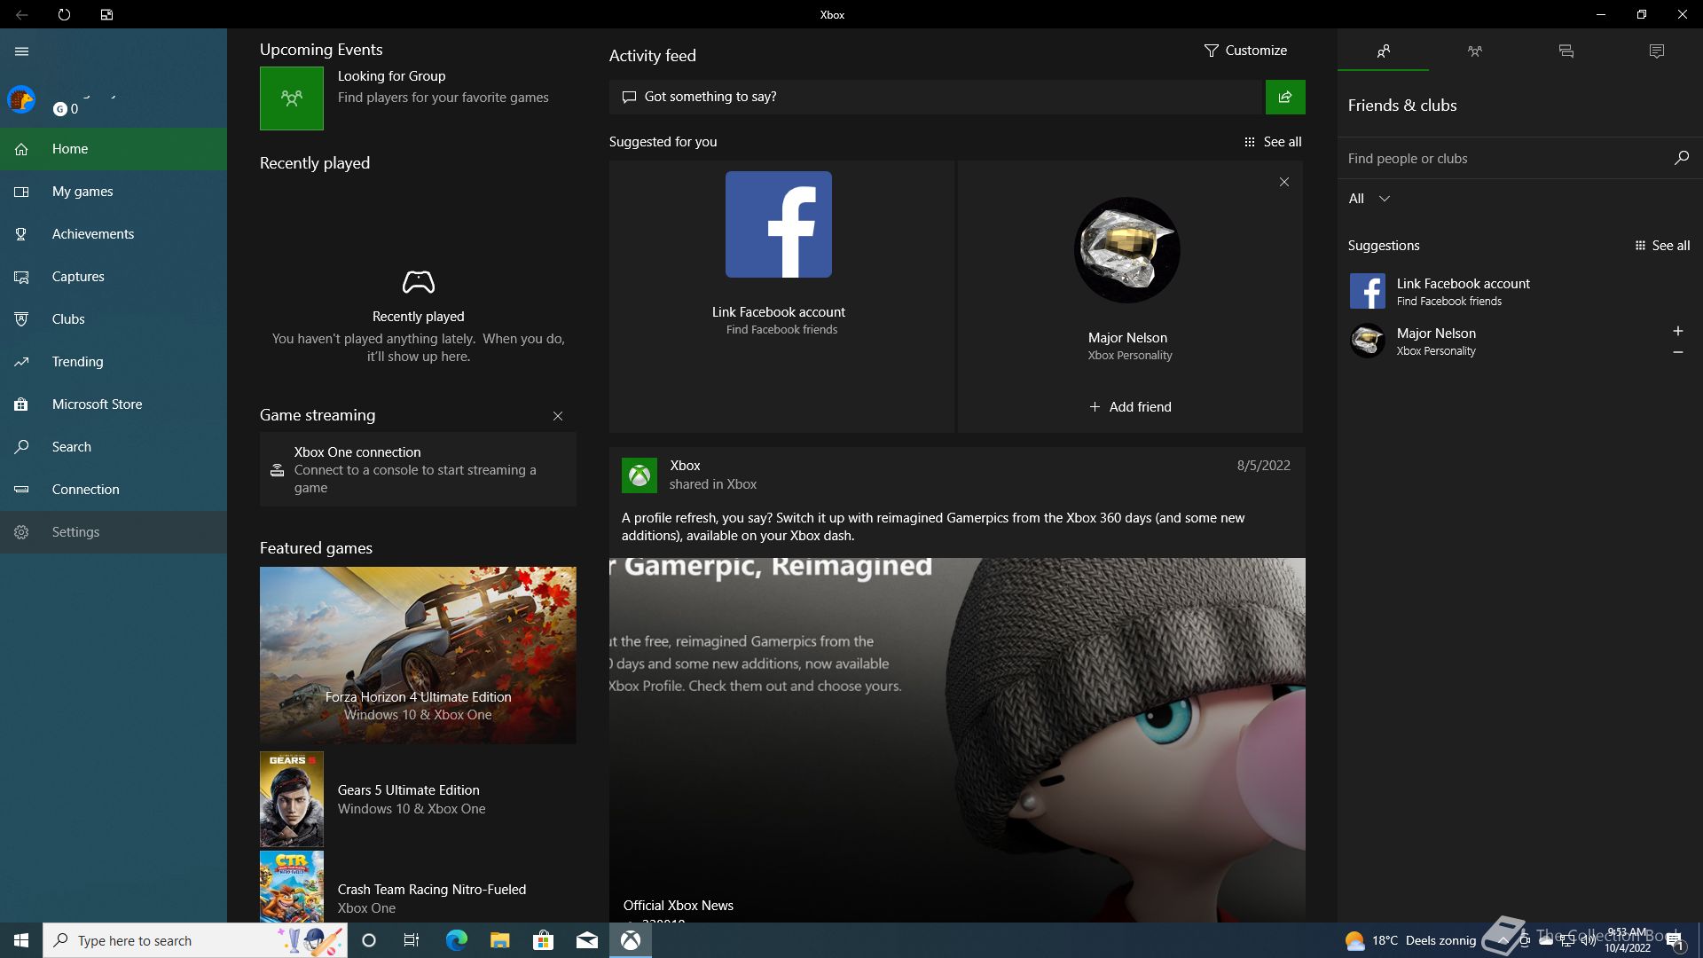
Task: Click the weather widget on taskbar
Action: 1410,940
